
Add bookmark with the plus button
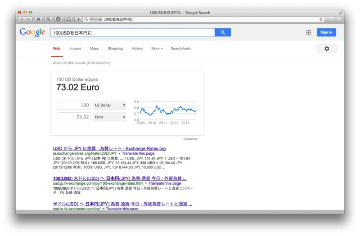pyautogui.click(x=78, y=19)
